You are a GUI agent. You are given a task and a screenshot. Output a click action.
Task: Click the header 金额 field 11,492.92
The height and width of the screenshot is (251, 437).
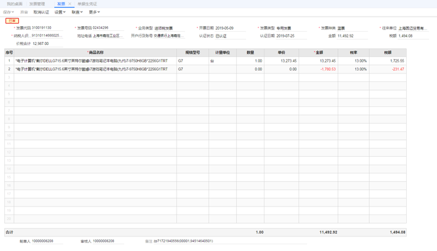click(x=352, y=36)
